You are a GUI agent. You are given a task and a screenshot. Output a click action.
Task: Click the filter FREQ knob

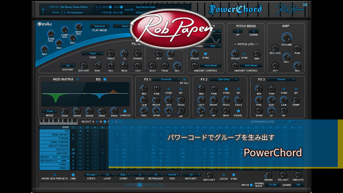point(111,53)
